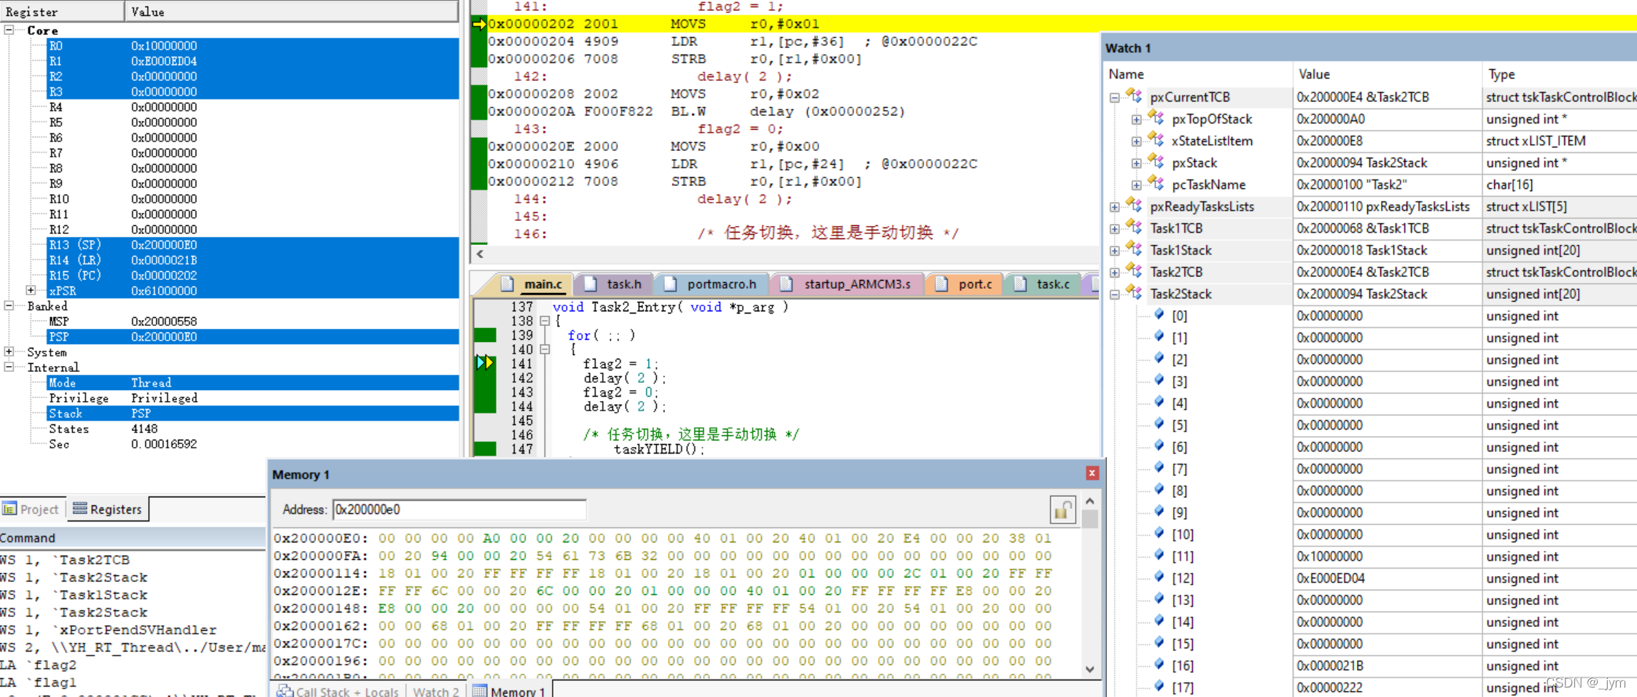Image resolution: width=1637 pixels, height=697 pixels.
Task: Click the blue diamond icon beside element [16]
Action: point(1159,665)
